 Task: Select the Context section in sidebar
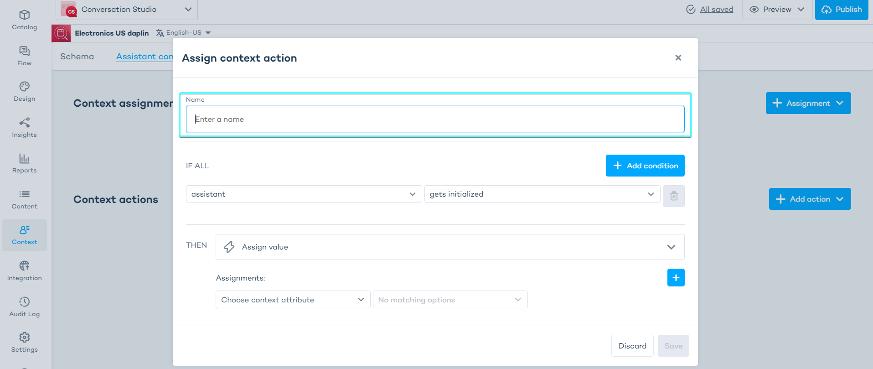[25, 235]
